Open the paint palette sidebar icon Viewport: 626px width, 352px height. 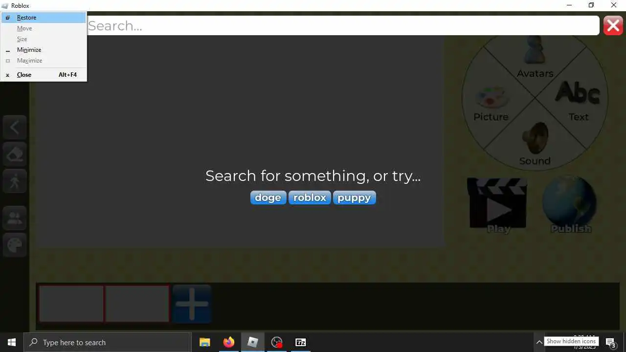pos(15,245)
